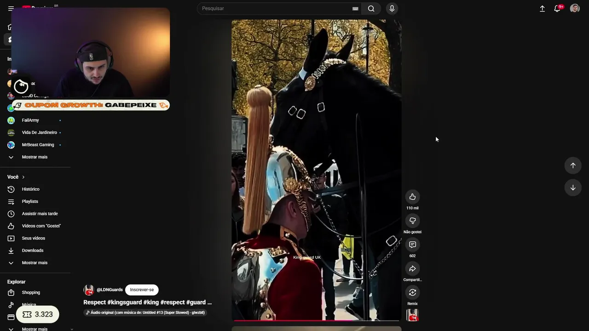Click the Assistir mais tarde clock icon
The height and width of the screenshot is (331, 589).
click(11, 214)
